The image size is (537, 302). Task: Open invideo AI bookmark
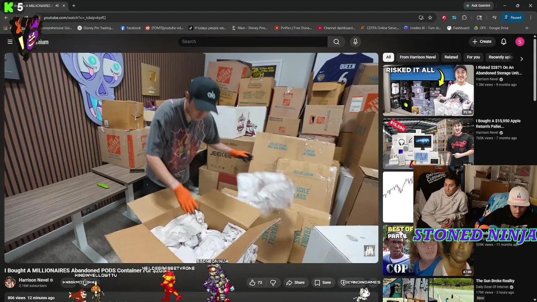point(422,28)
